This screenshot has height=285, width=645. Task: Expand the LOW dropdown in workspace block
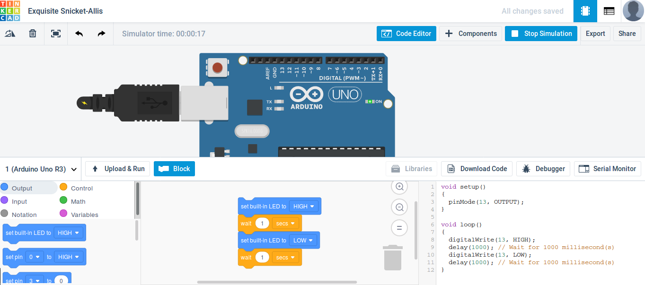[303, 241]
